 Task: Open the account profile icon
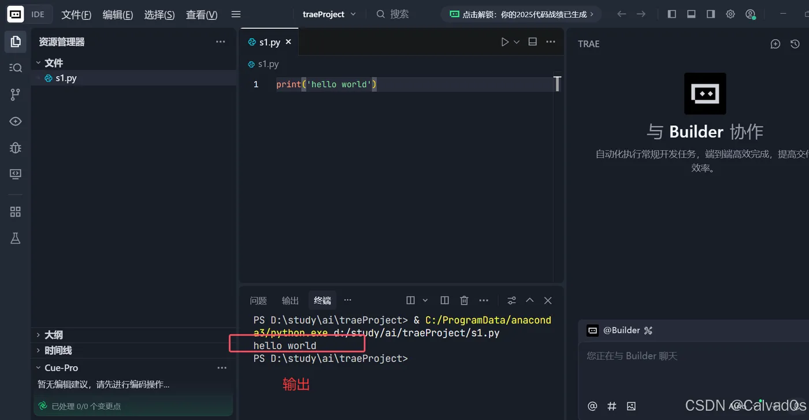tap(750, 14)
